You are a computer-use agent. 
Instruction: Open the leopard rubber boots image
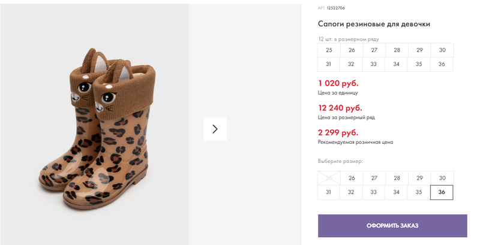(x=97, y=129)
